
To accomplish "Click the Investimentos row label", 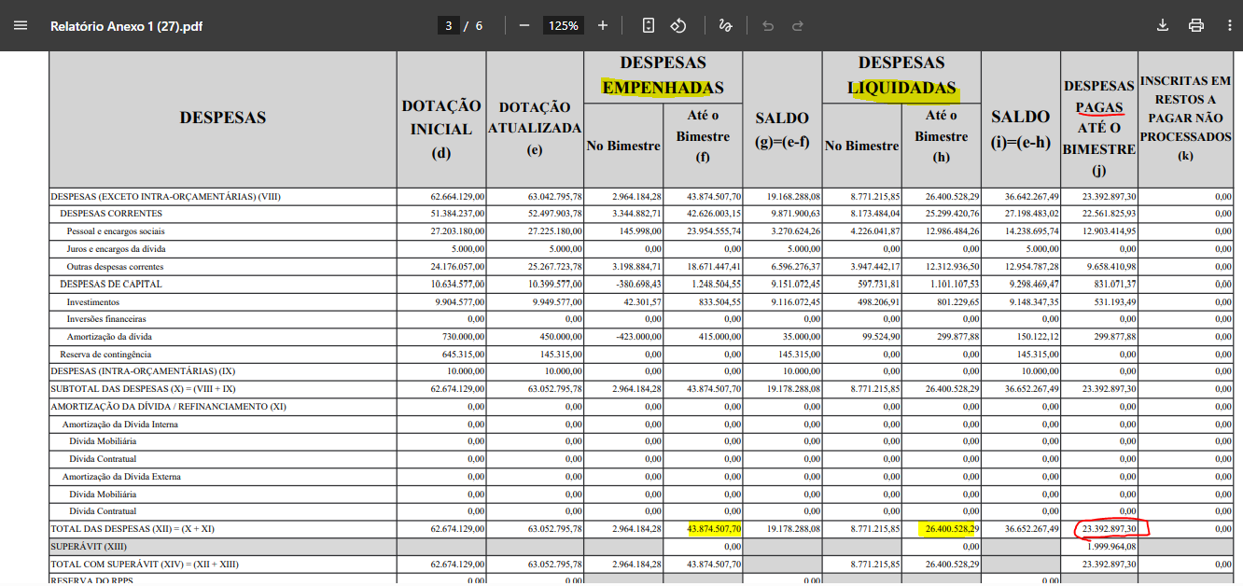I will coord(93,302).
